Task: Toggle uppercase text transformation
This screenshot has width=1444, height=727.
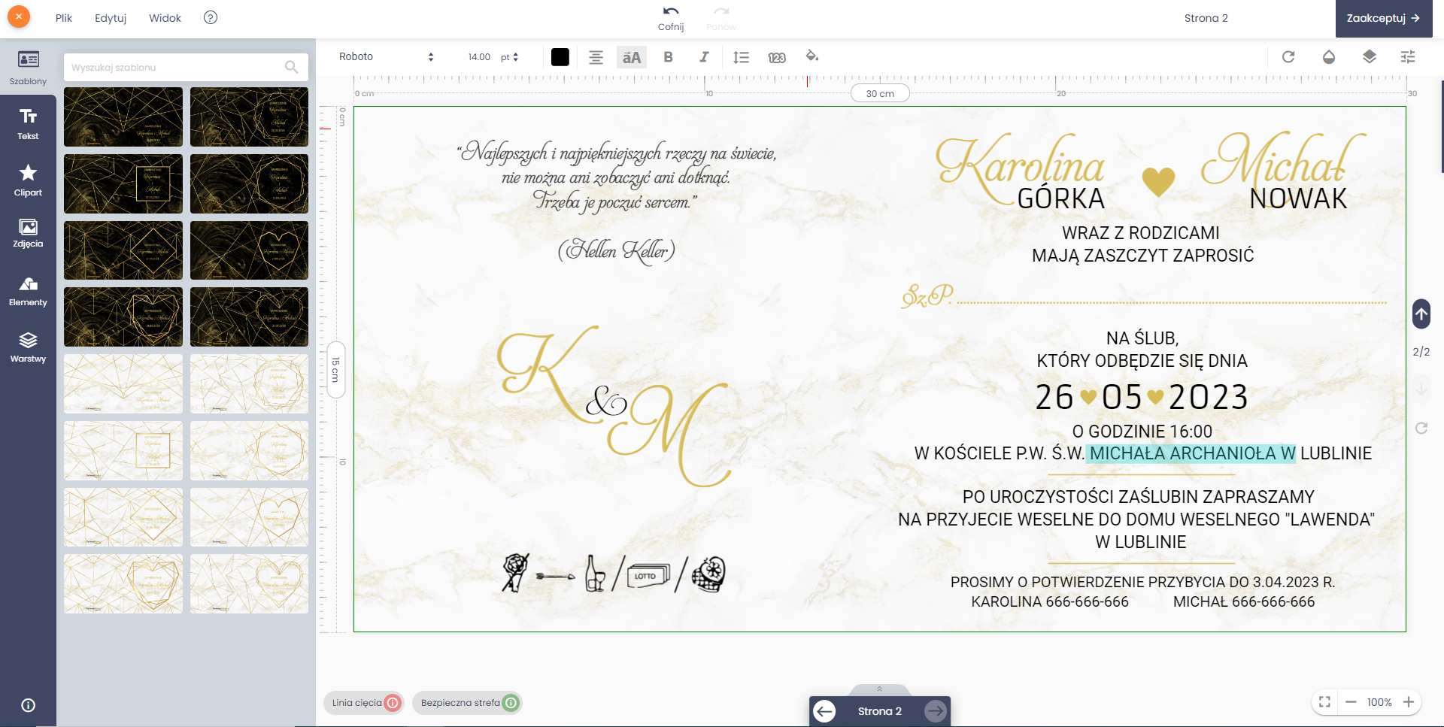Action: [x=632, y=57]
